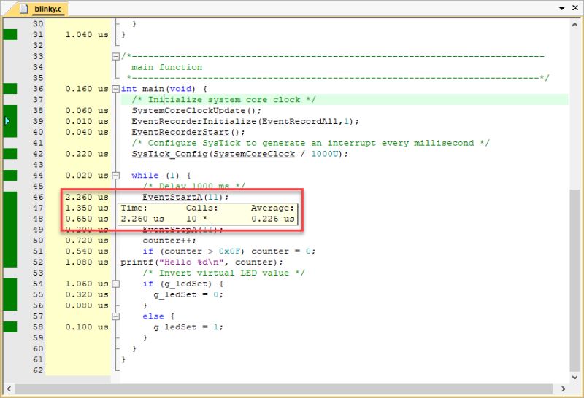Click the 1.060 us timing on line 54
This screenshot has width=584, height=398.
point(87,284)
